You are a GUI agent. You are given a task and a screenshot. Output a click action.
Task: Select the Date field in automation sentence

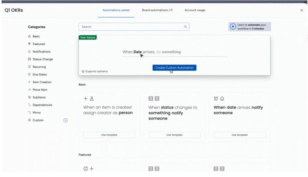click(138, 52)
